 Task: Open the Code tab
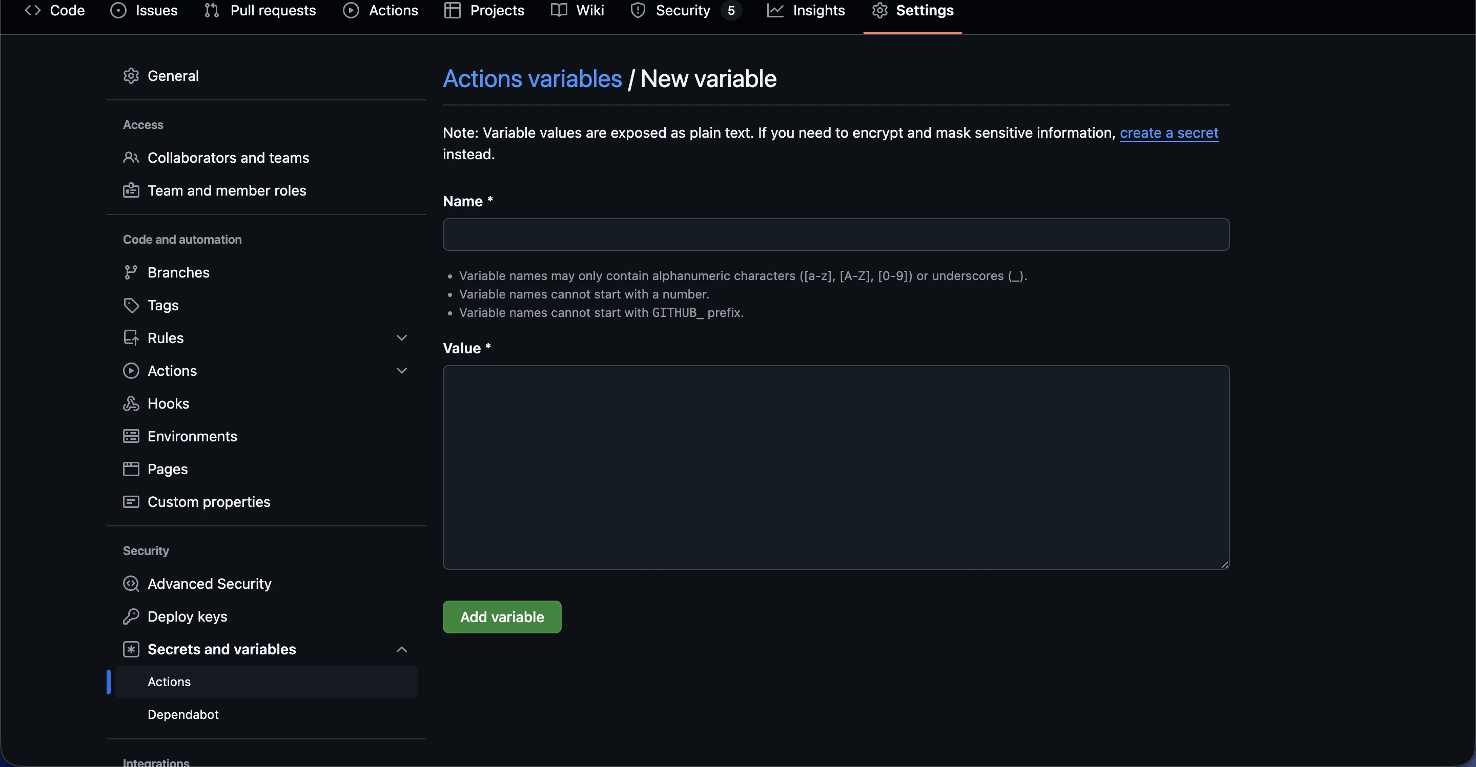tap(54, 10)
